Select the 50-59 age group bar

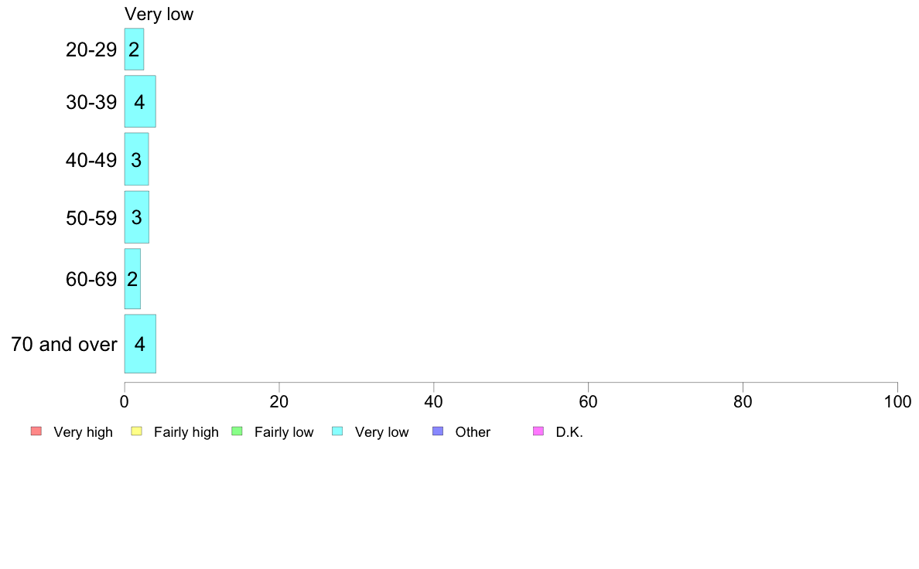(x=137, y=217)
